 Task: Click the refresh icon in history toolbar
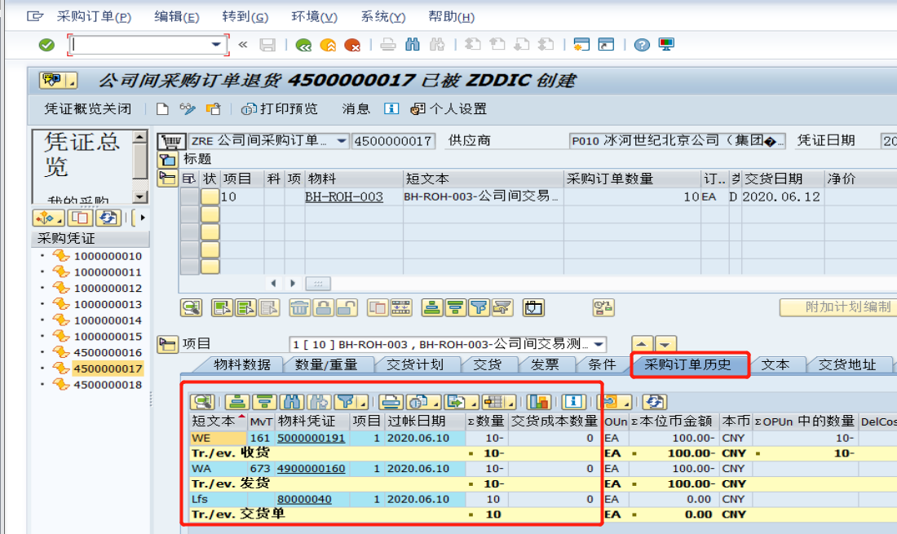click(x=655, y=402)
